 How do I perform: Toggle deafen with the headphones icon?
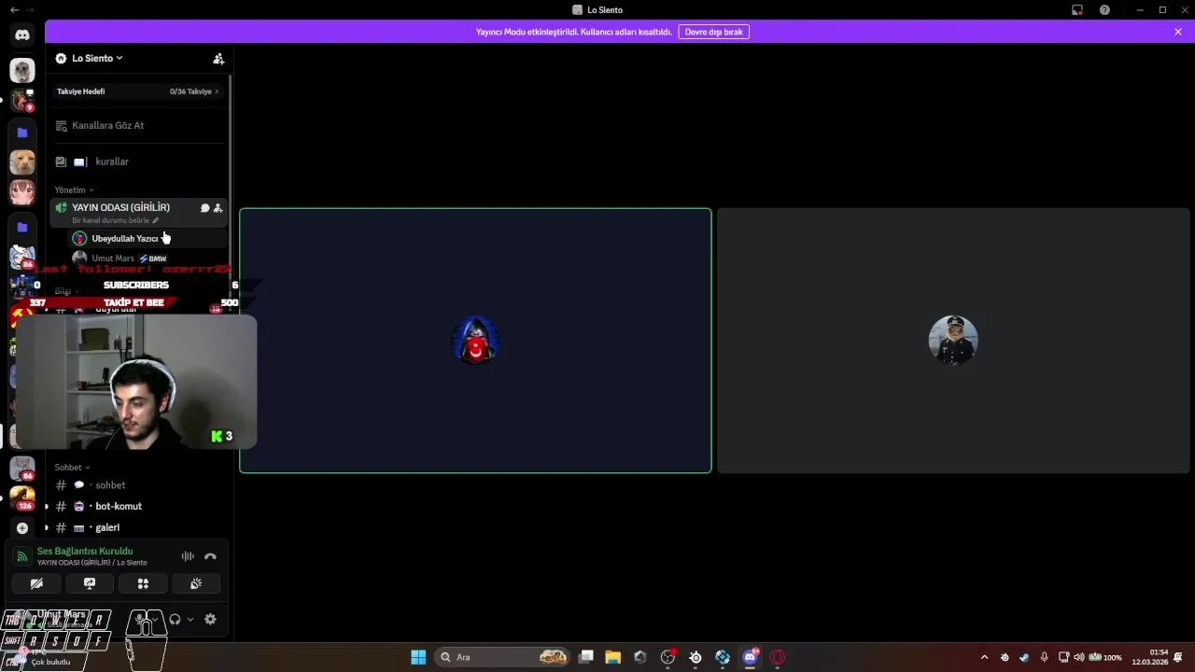pyautogui.click(x=175, y=619)
